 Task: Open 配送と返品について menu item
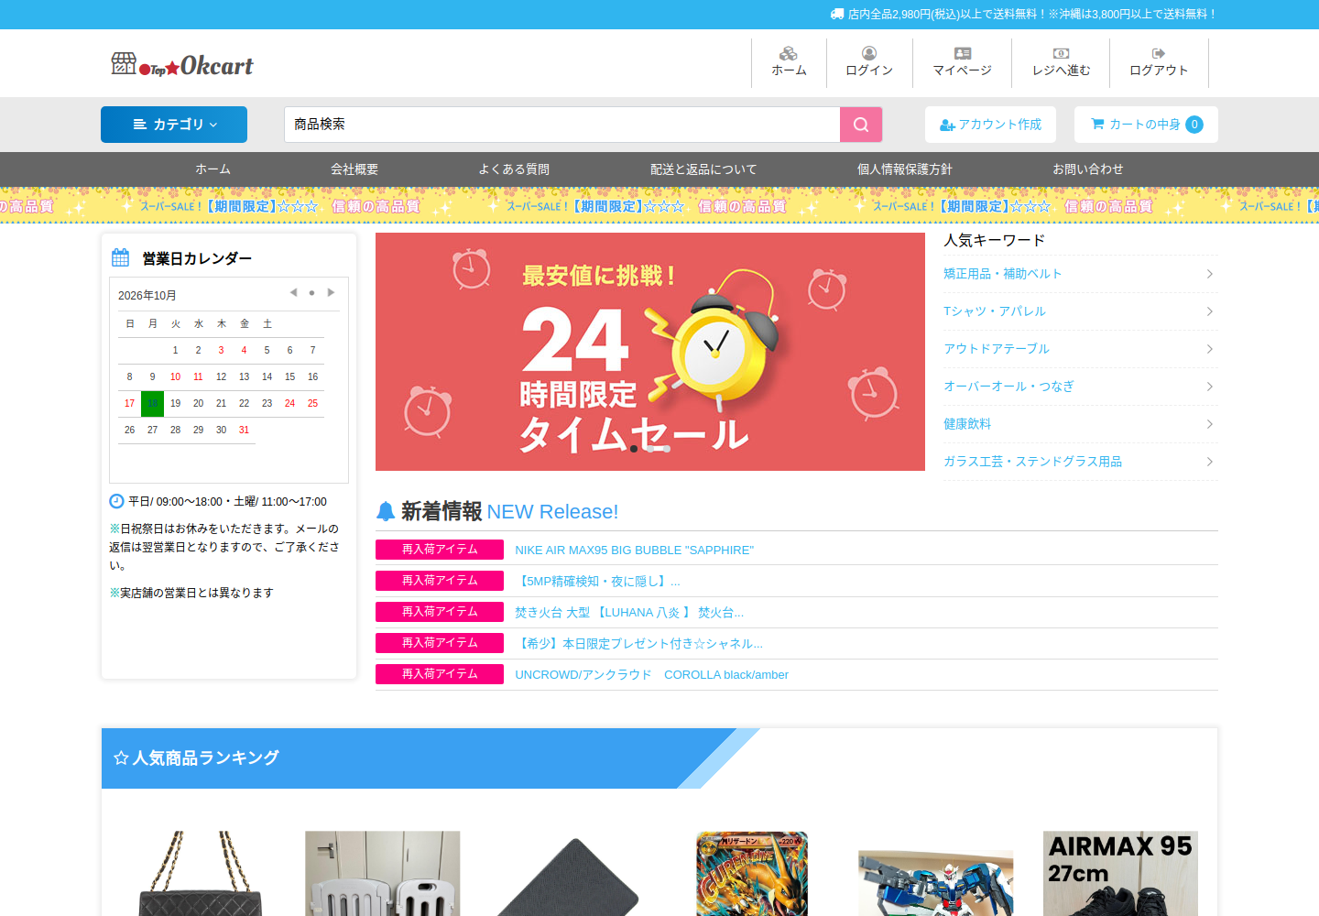703,169
